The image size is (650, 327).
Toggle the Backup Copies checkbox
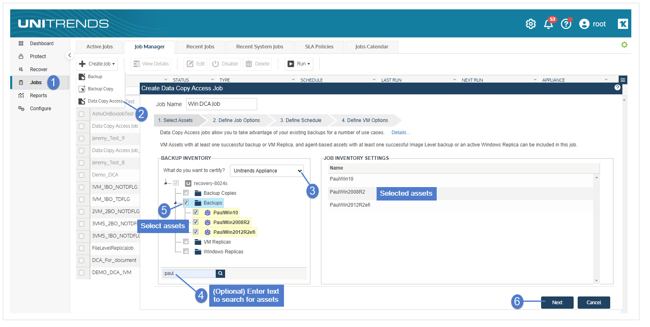point(186,193)
